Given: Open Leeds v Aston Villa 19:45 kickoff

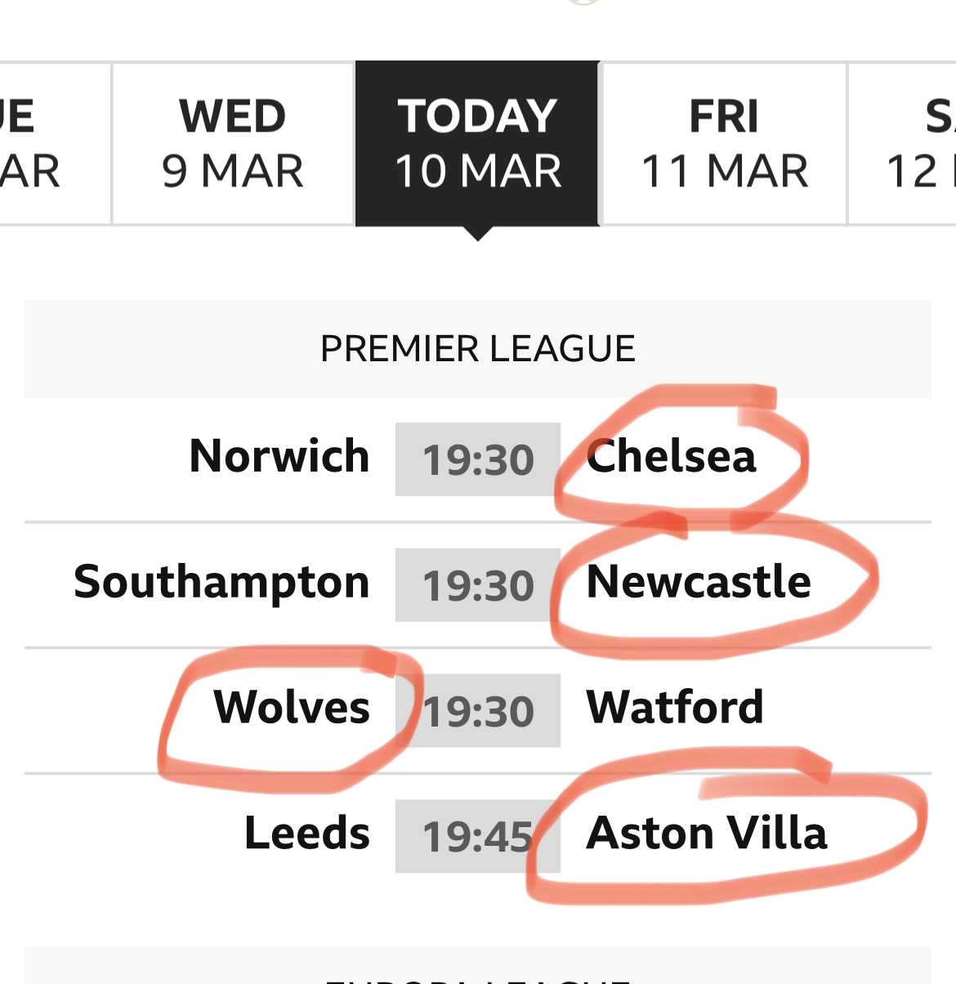Looking at the screenshot, I should [478, 836].
